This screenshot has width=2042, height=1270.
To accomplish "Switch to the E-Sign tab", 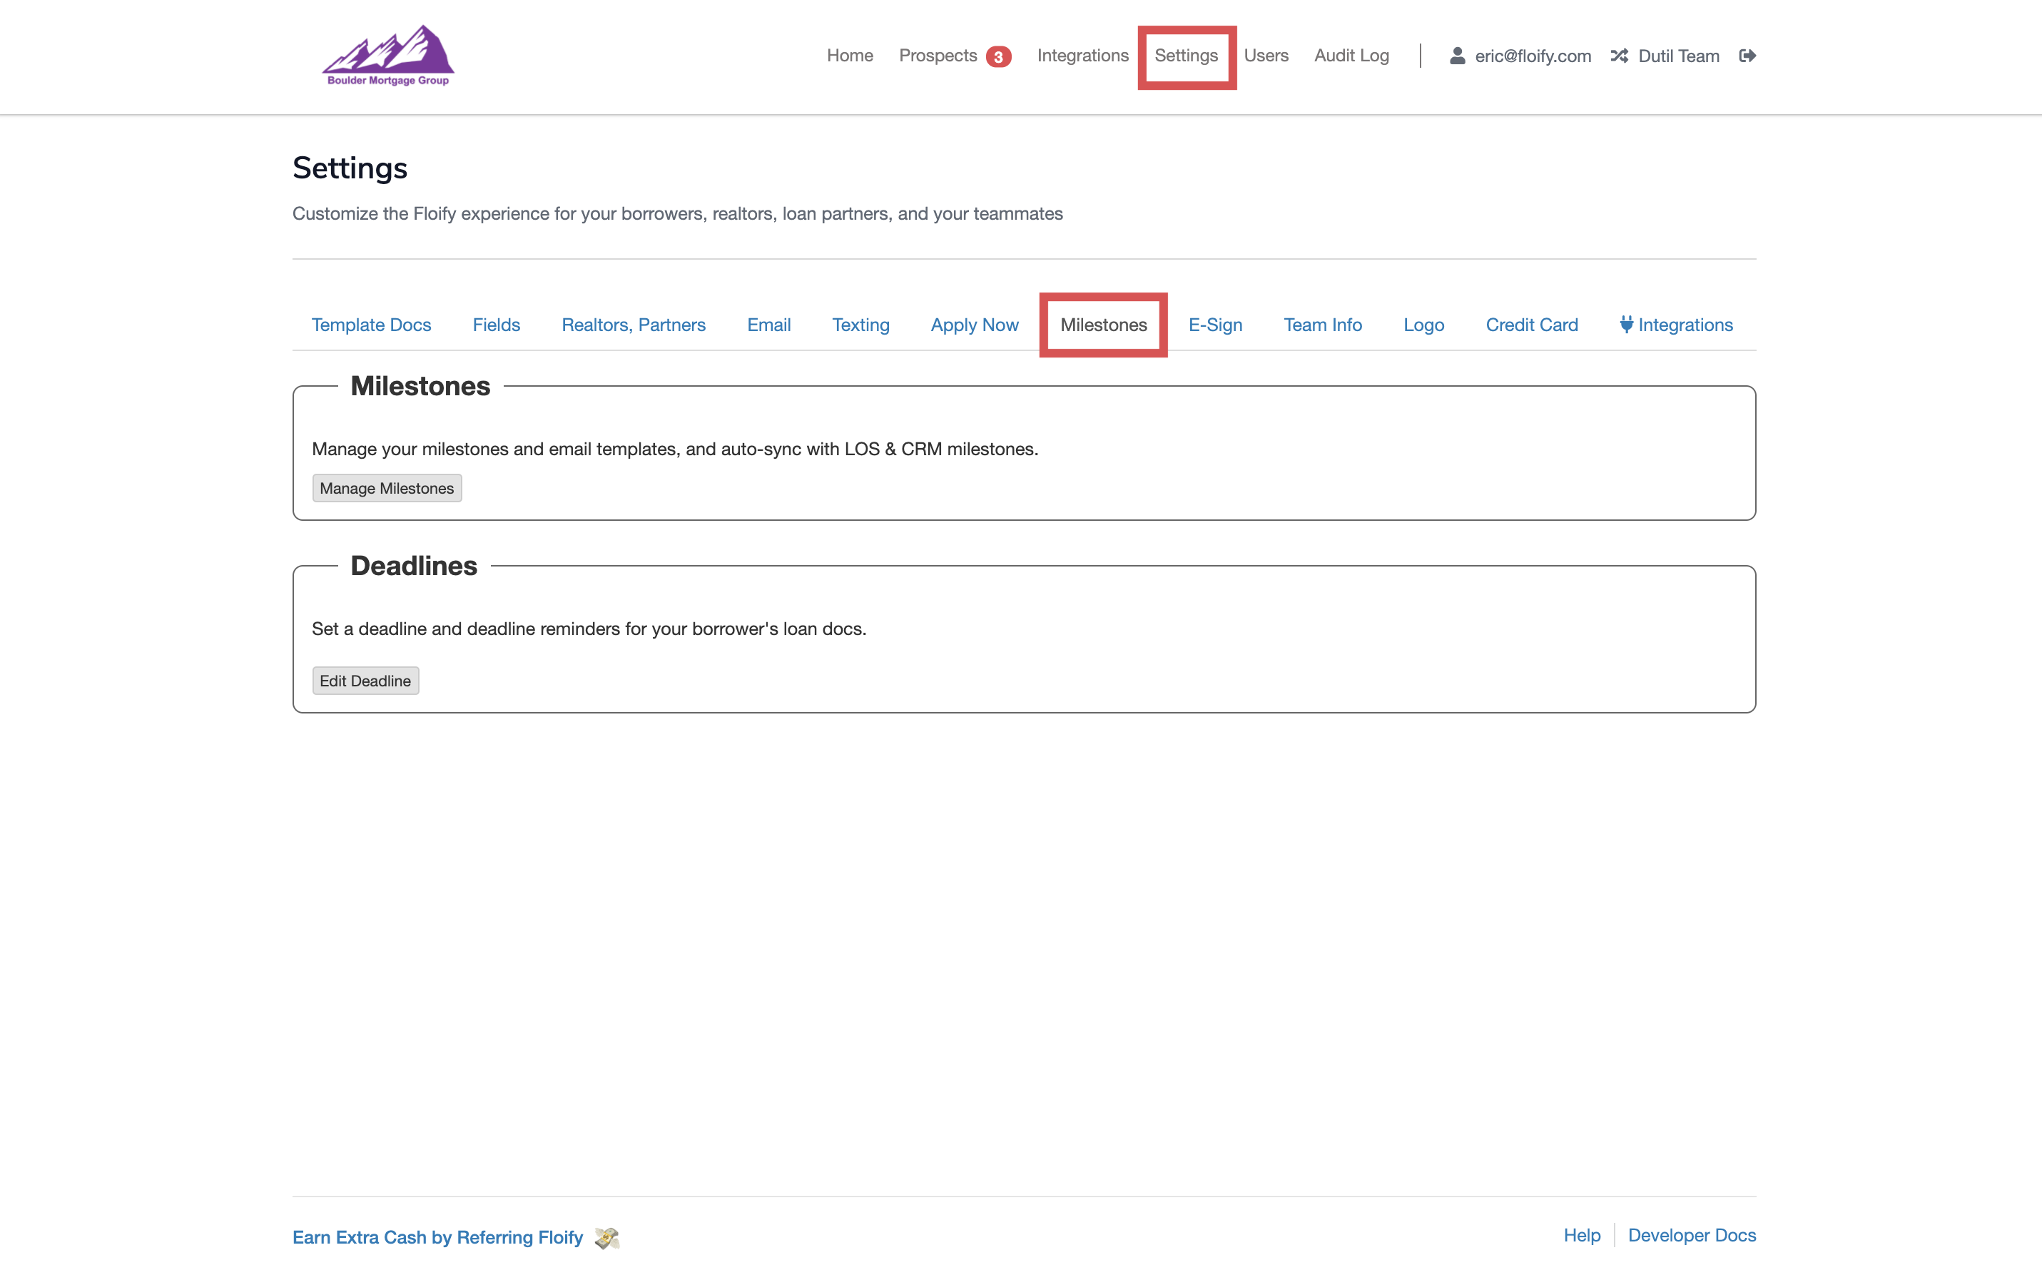I will click(1214, 325).
